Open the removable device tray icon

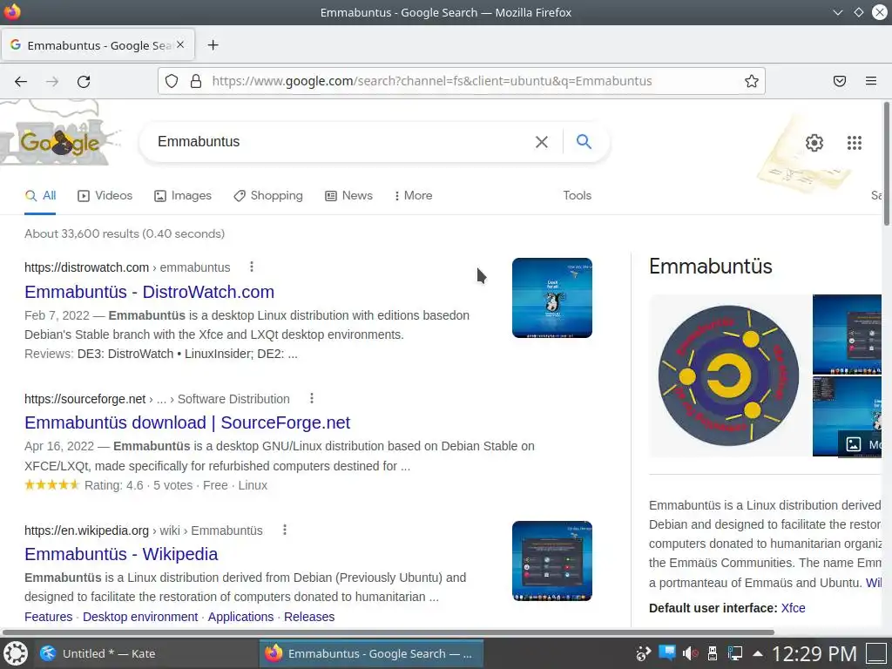pyautogui.click(x=713, y=653)
